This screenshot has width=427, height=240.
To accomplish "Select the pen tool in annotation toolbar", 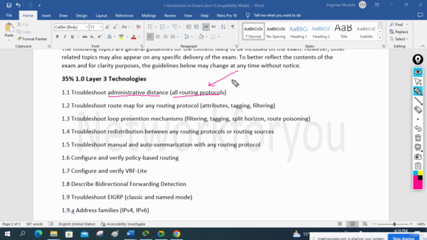I will pyautogui.click(x=418, y=91).
